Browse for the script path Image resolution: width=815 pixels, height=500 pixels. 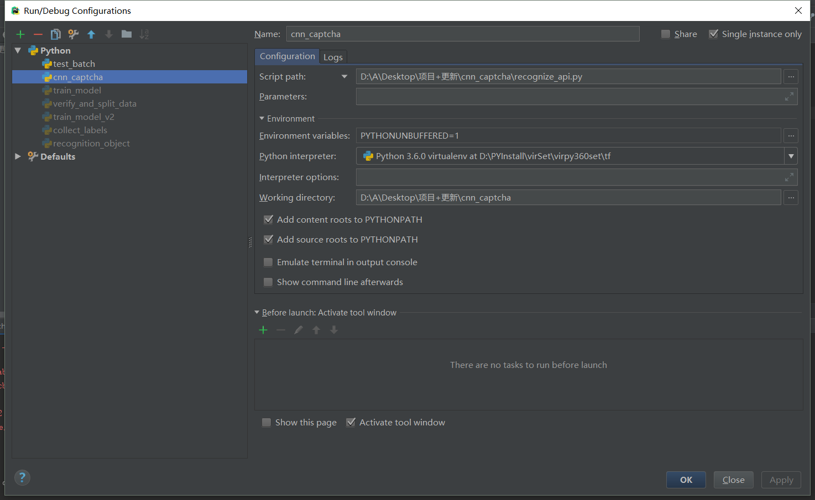tap(791, 77)
